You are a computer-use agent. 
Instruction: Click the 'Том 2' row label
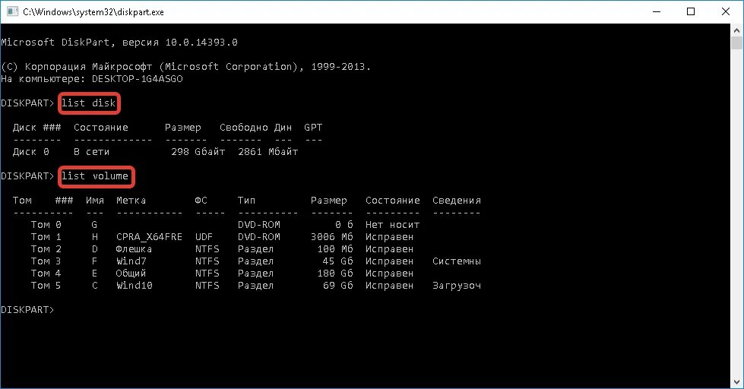tap(46, 249)
